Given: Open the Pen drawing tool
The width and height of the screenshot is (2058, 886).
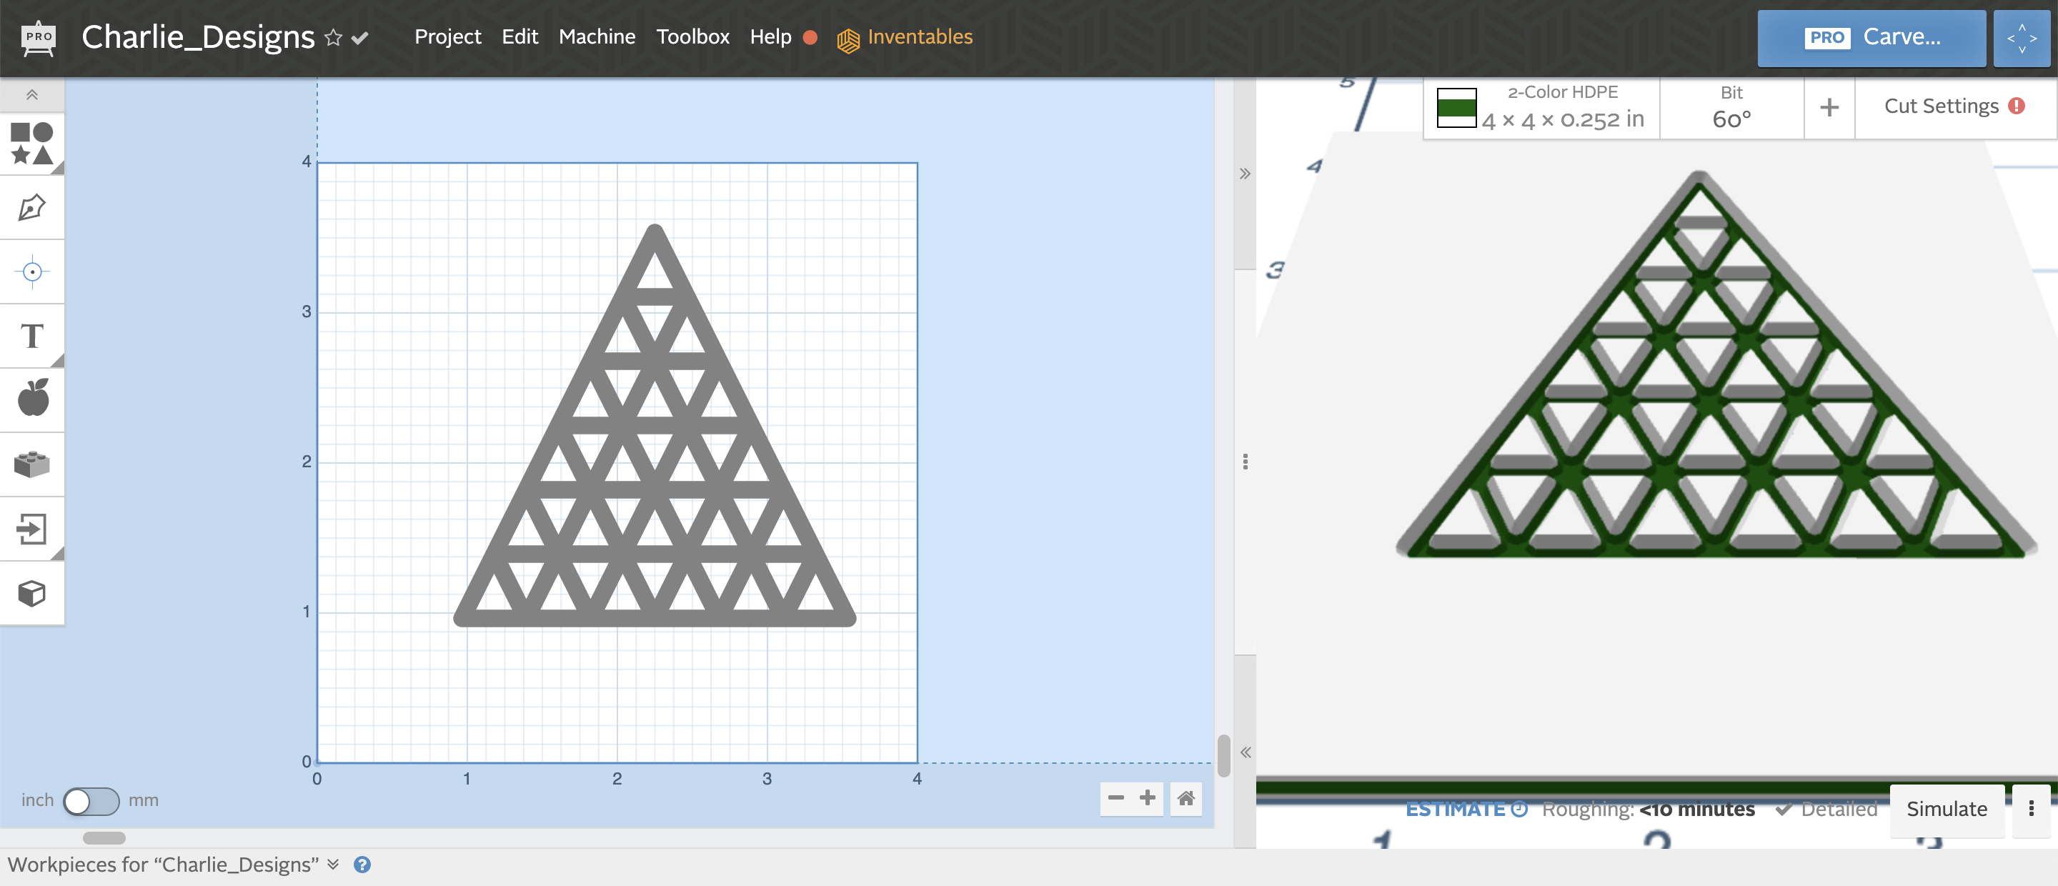Looking at the screenshot, I should [x=32, y=207].
